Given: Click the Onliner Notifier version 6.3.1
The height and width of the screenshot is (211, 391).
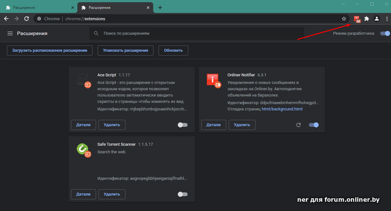Looking at the screenshot, I should pyautogui.click(x=262, y=75).
